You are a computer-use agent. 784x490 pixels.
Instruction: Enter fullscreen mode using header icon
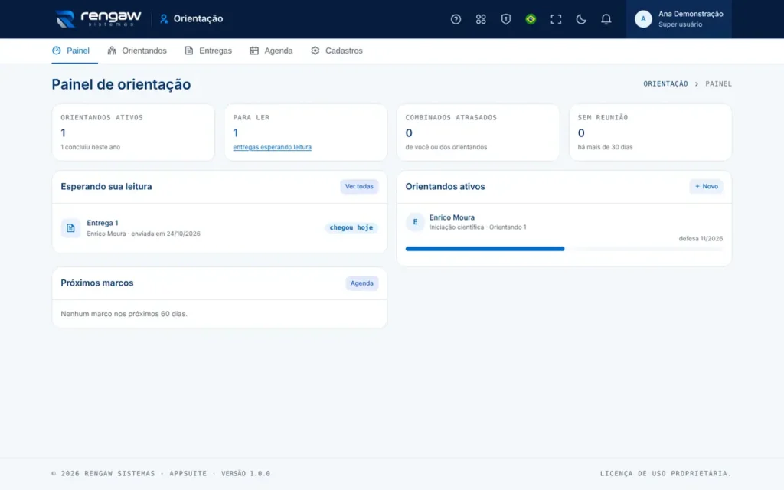tap(556, 19)
